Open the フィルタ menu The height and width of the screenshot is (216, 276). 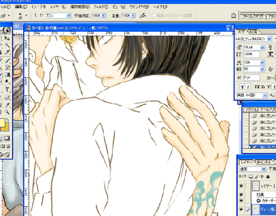point(101,7)
